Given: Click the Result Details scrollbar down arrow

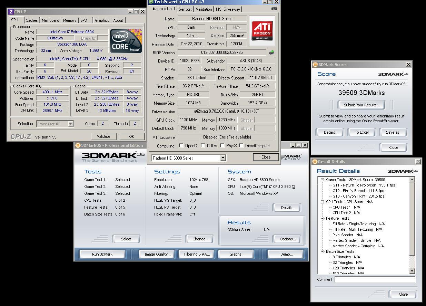Looking at the screenshot, I should point(412,271).
